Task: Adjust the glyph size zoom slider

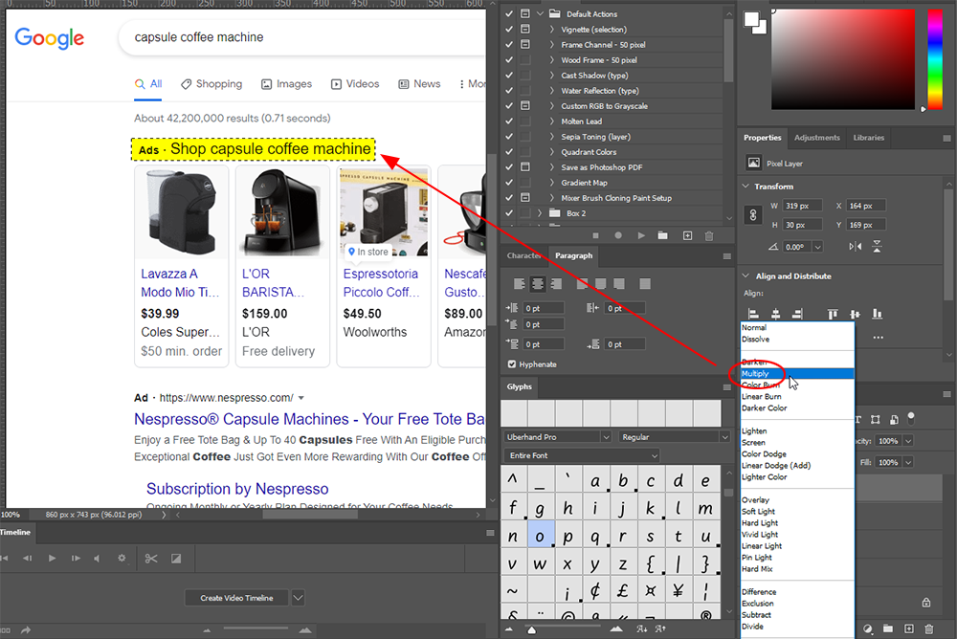Action: point(531,629)
